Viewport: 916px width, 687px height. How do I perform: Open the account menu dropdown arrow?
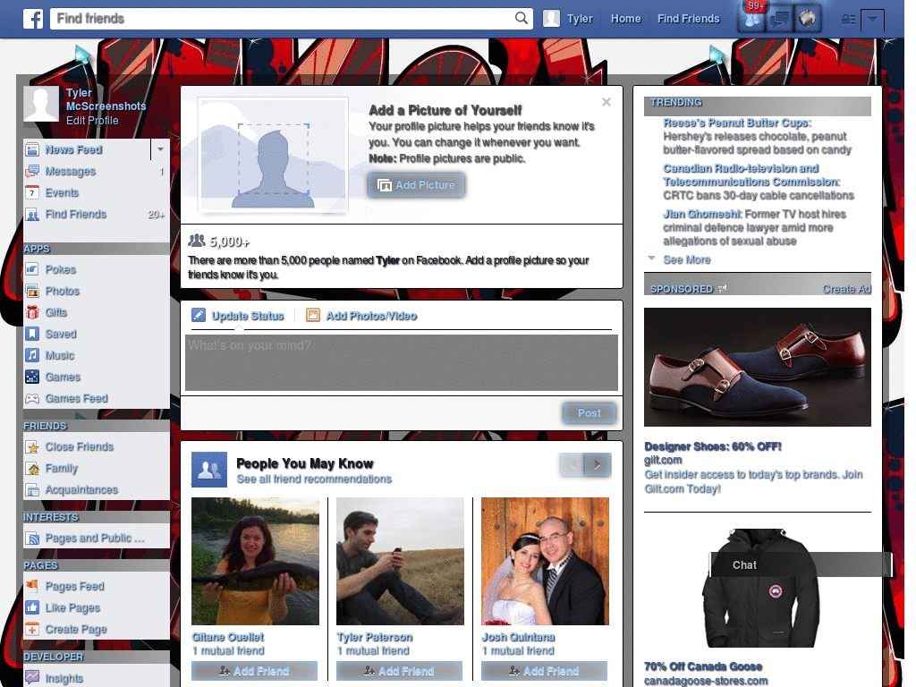coord(872,20)
